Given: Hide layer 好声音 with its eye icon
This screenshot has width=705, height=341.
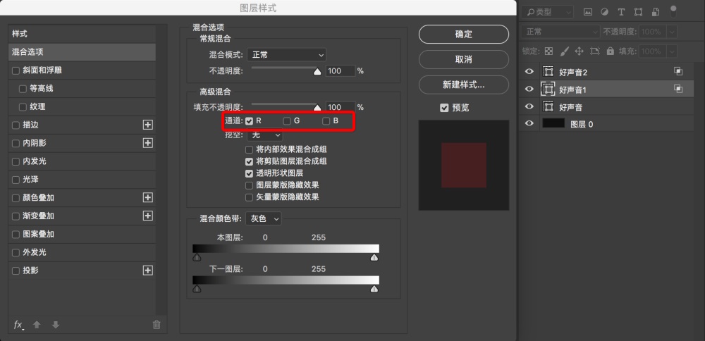Looking at the screenshot, I should point(529,106).
